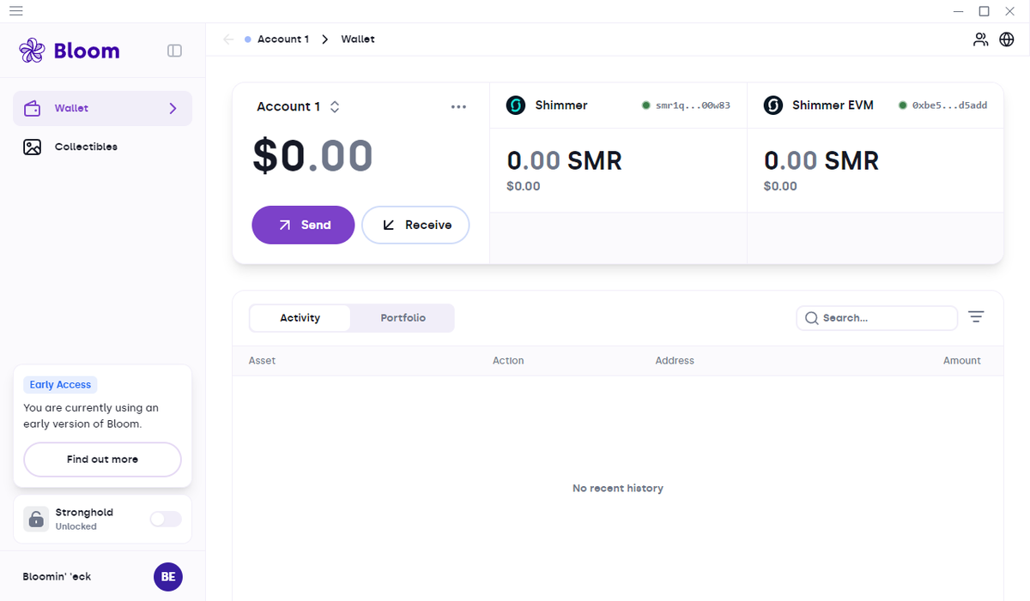1030x601 pixels.
Task: Go back with the arrow icon
Action: pyautogui.click(x=228, y=39)
